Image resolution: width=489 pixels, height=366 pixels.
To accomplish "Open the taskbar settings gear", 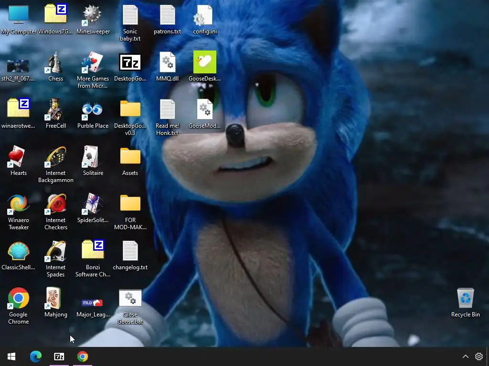I will [478, 356].
